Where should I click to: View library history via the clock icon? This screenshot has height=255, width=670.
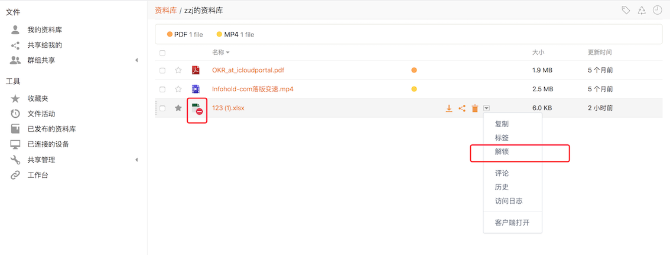pyautogui.click(x=658, y=11)
